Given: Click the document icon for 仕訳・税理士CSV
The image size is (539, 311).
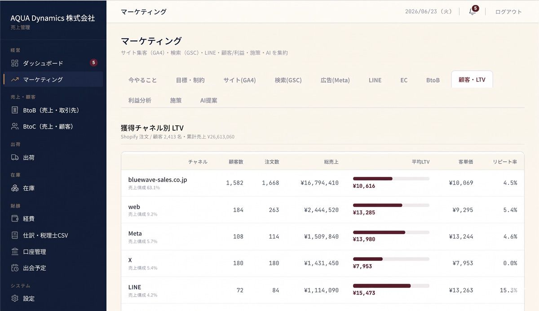Looking at the screenshot, I should click(15, 235).
